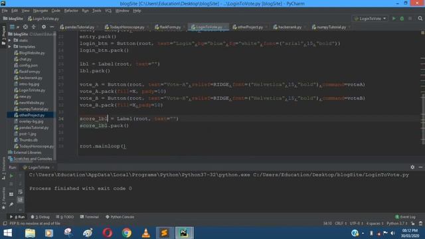Click the restore layout icon in Run panel

click(x=11, y=194)
